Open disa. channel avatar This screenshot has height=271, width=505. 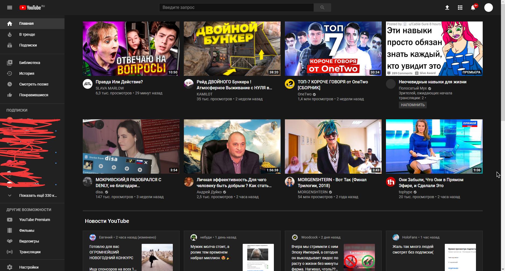88,182
